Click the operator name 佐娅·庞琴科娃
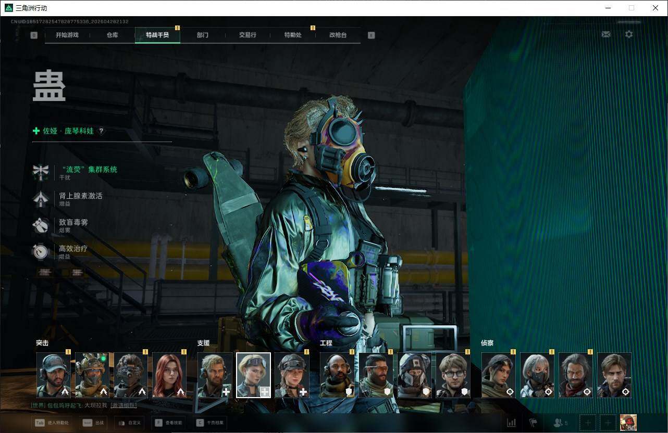This screenshot has height=433, width=668. 68,131
